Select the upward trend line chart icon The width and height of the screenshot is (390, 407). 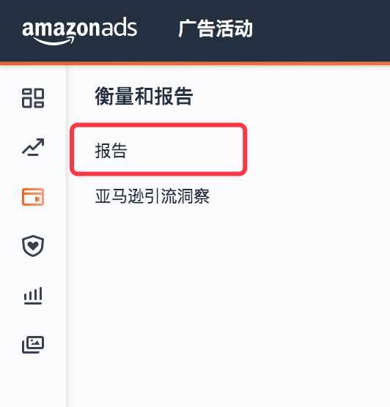click(33, 147)
